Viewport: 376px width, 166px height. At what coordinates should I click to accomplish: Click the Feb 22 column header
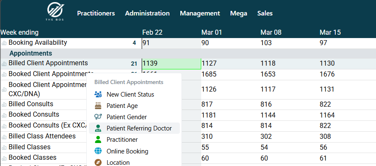click(x=152, y=33)
